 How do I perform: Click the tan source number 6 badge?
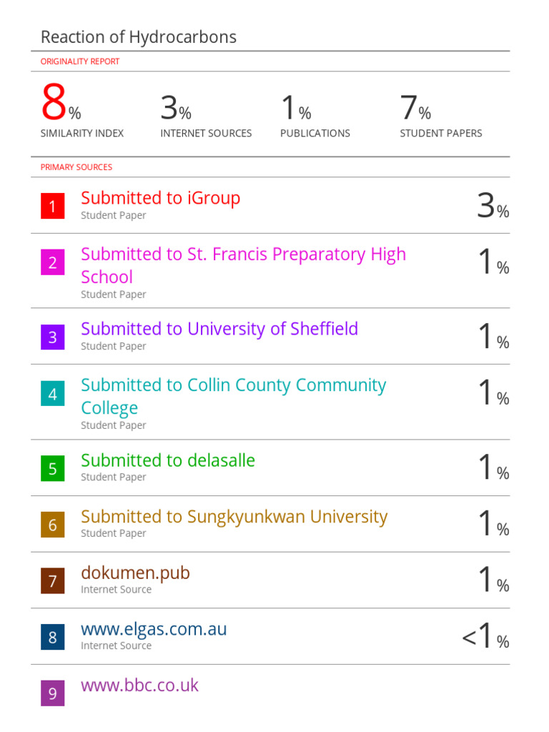[52, 525]
